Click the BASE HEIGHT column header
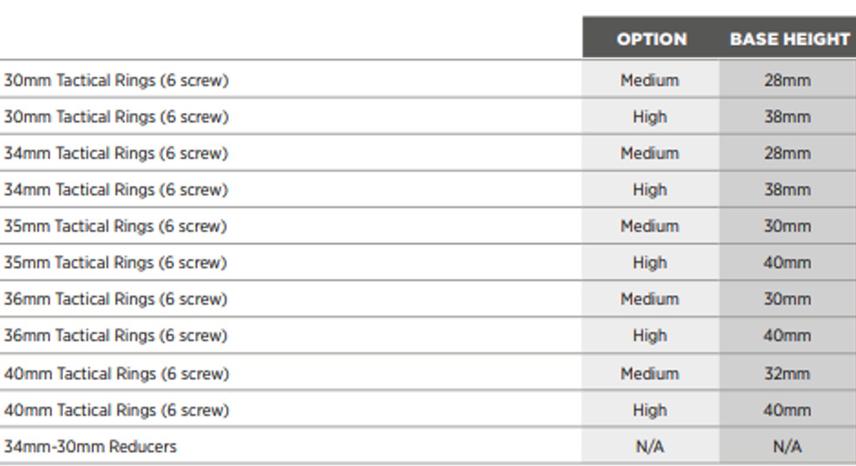The image size is (856, 466). tap(789, 39)
